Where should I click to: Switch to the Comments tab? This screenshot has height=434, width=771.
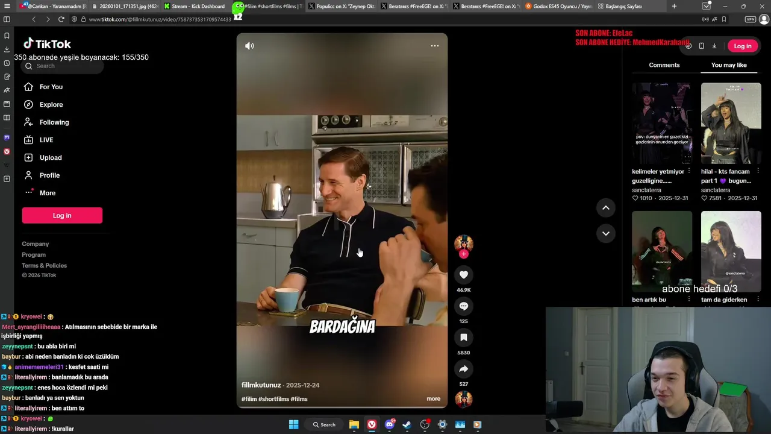pyautogui.click(x=664, y=65)
